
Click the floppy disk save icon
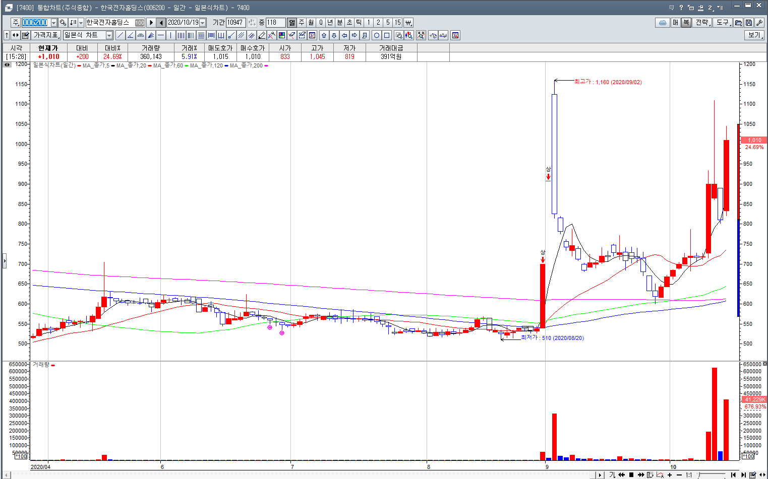[x=749, y=23]
